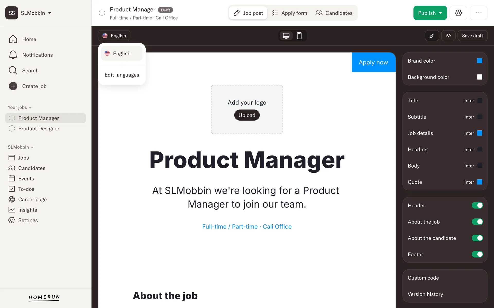Screen dimensions: 494x308
Task: Switch to the Apply form tab
Action: click(x=289, y=13)
